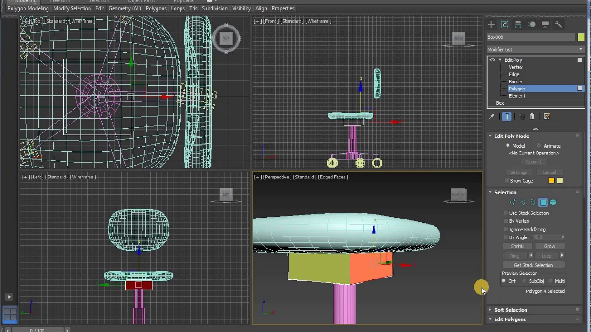Screen dimensions: 591x332
Task: Open the Create command panel tab
Action: tap(491, 24)
